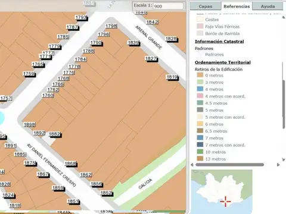Click door number 1839 on map
Viewport: 286px width, 214px height.
[x=133, y=43]
